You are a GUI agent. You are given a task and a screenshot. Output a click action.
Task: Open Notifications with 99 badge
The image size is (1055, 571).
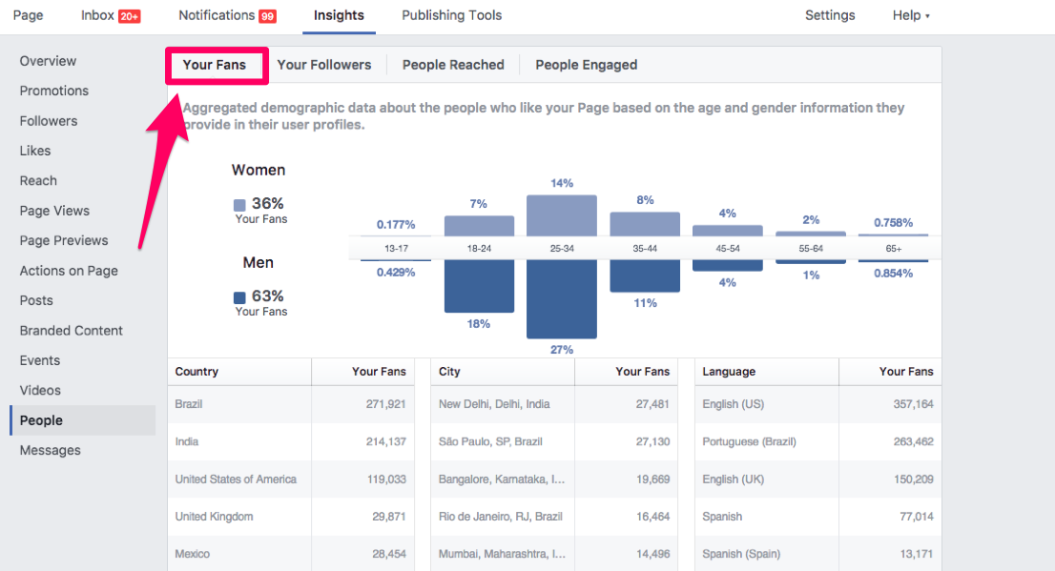tap(227, 15)
